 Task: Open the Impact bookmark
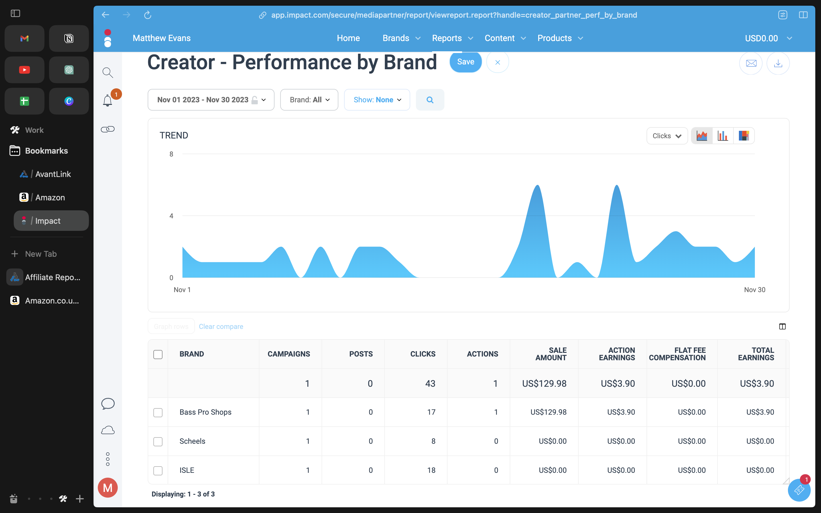coord(51,221)
